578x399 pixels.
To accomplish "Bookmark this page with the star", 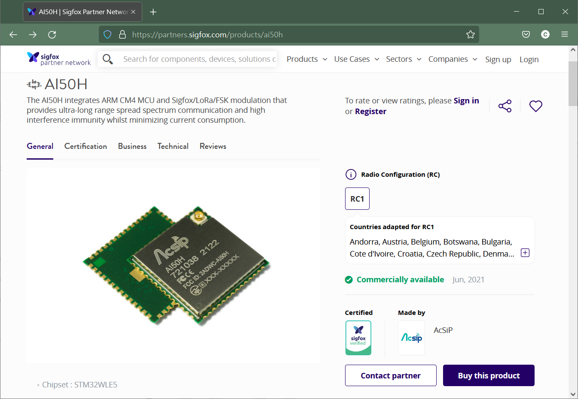I will point(471,35).
